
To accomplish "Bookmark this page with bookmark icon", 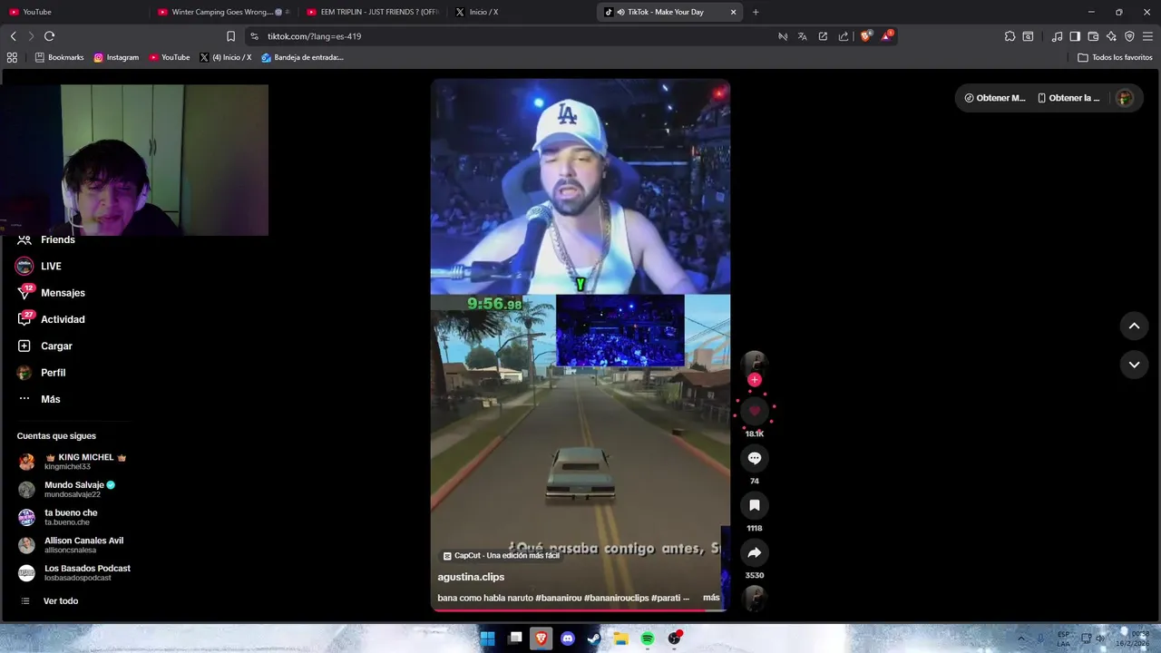I will click(230, 36).
